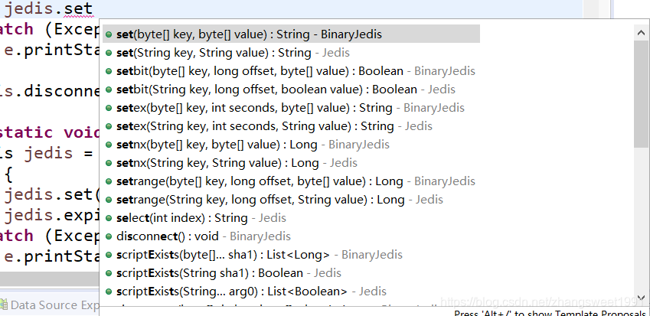Click proposal list scroll up arrow

[x=641, y=32]
